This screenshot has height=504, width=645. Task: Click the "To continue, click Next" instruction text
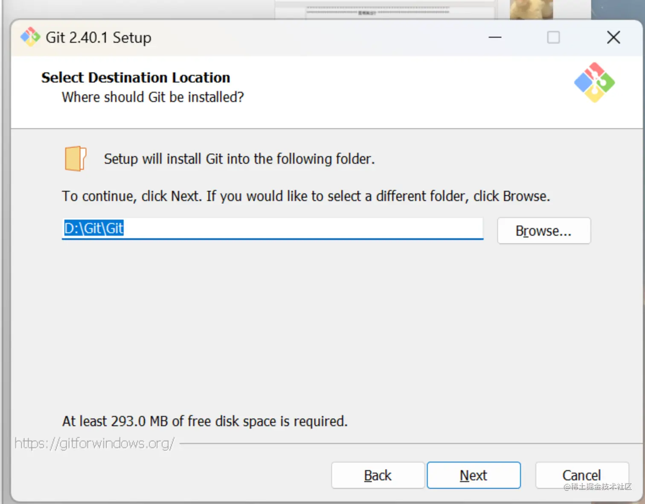pyautogui.click(x=305, y=196)
